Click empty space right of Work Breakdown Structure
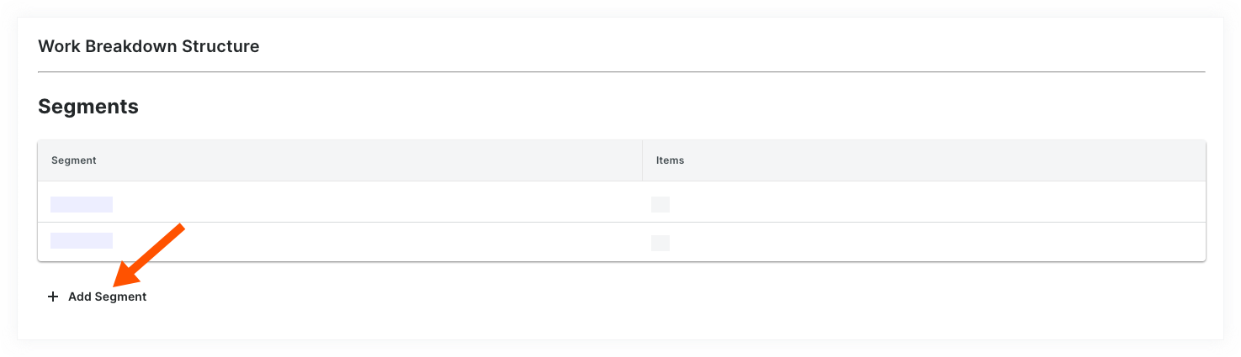This screenshot has height=357, width=1241. click(x=673, y=46)
